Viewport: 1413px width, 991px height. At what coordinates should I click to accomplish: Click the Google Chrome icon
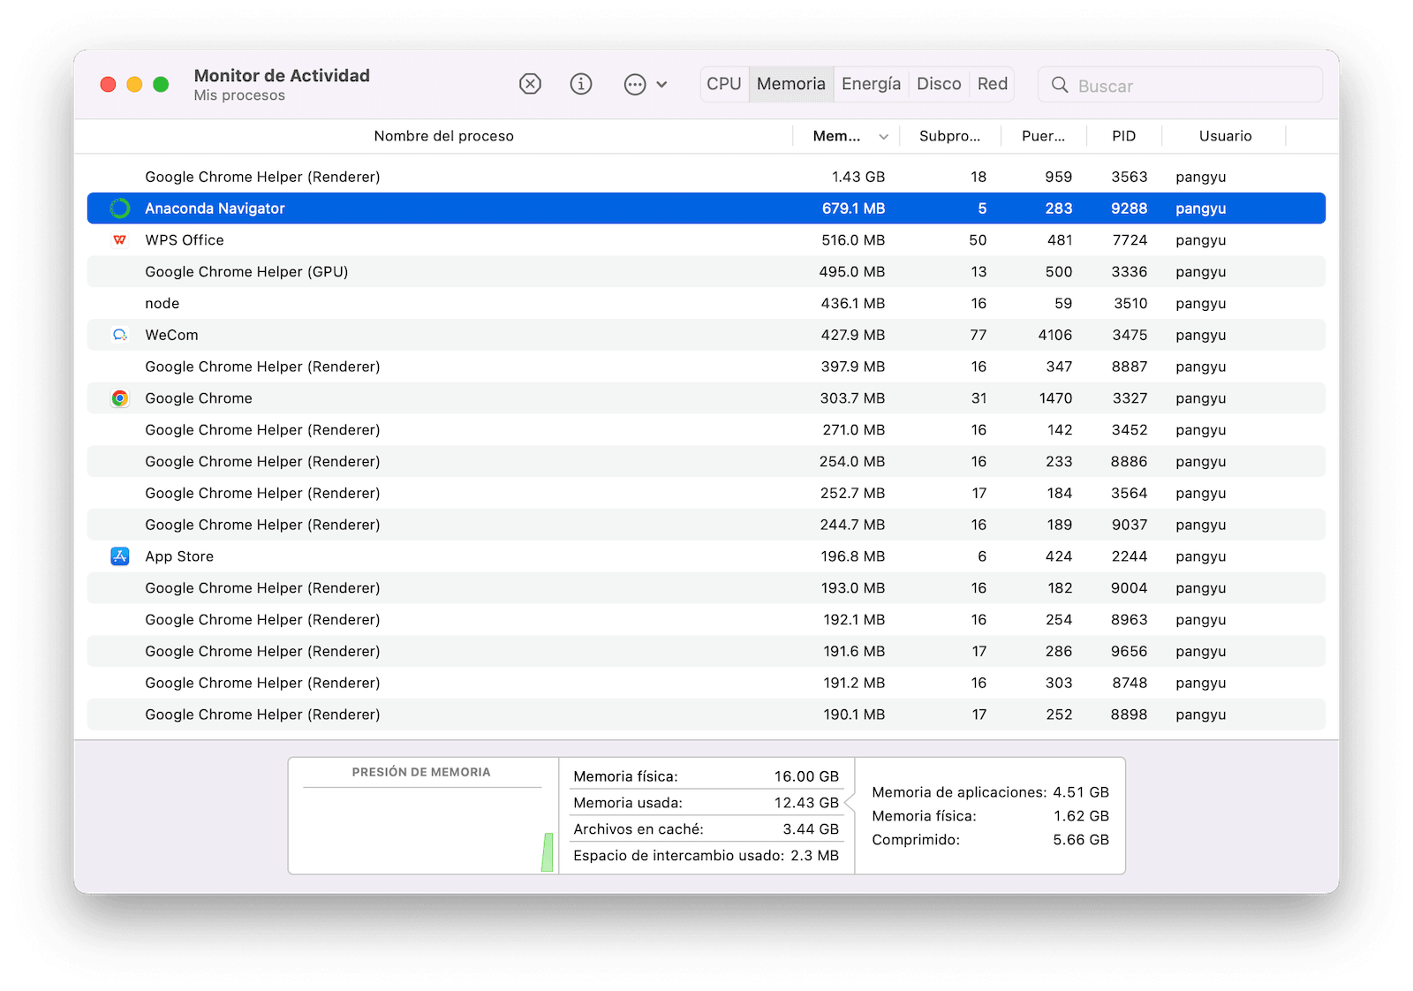pyautogui.click(x=120, y=398)
